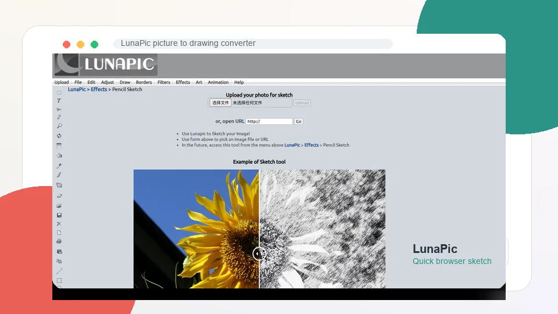Select the rectangular selection (crop) tool

(59, 93)
